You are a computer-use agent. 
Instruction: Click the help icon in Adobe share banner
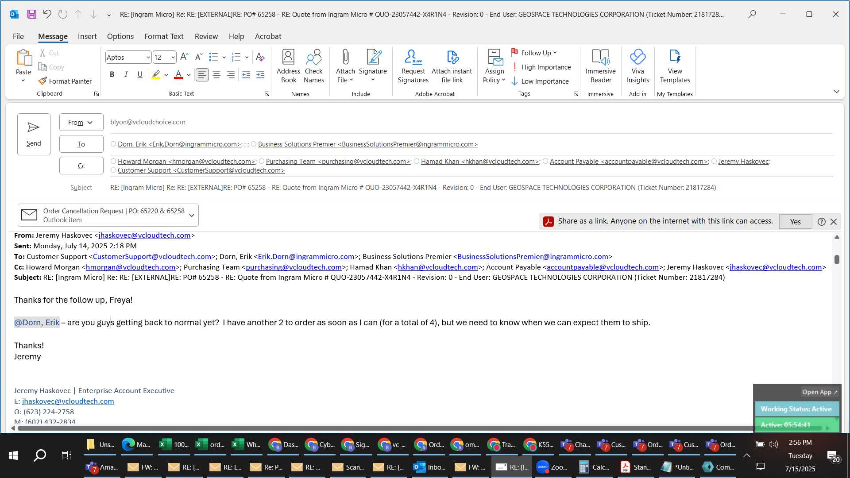[821, 222]
